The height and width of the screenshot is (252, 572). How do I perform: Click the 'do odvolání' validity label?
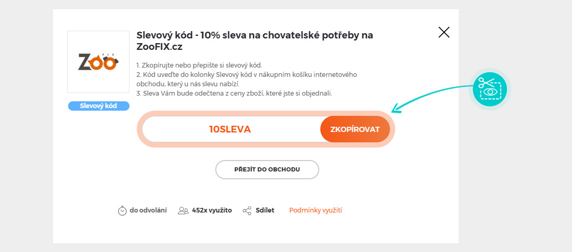tap(148, 210)
